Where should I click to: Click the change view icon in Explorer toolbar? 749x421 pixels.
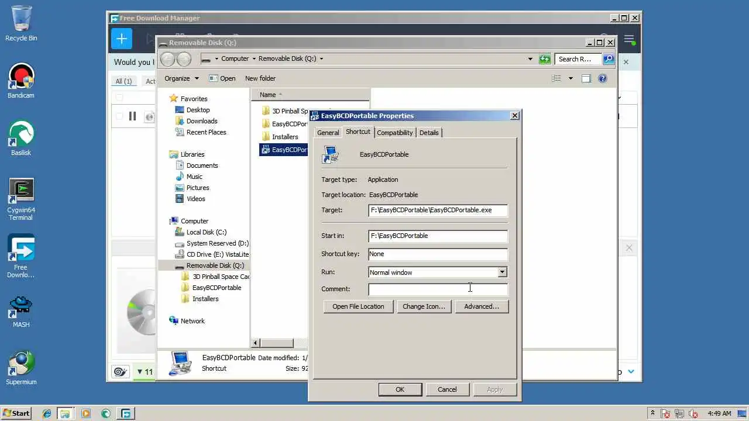tap(556, 78)
